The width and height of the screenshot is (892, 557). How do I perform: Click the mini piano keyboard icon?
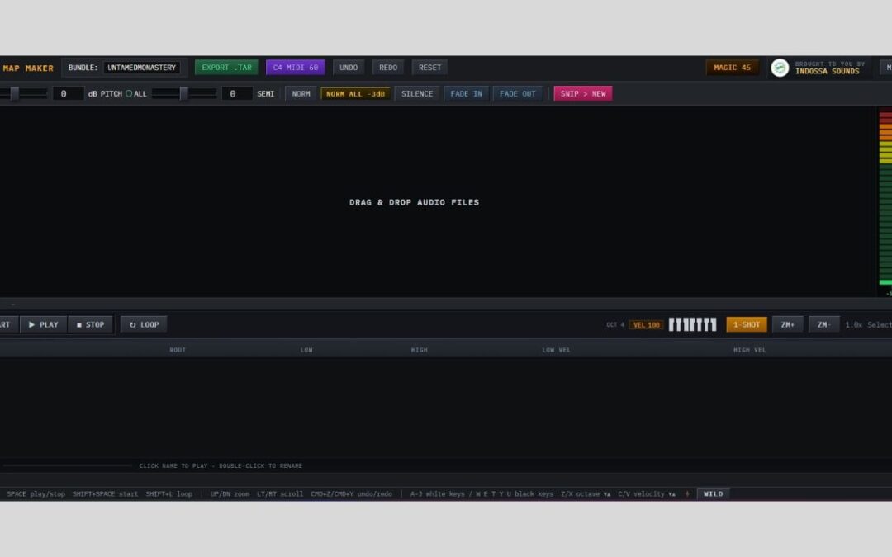692,324
